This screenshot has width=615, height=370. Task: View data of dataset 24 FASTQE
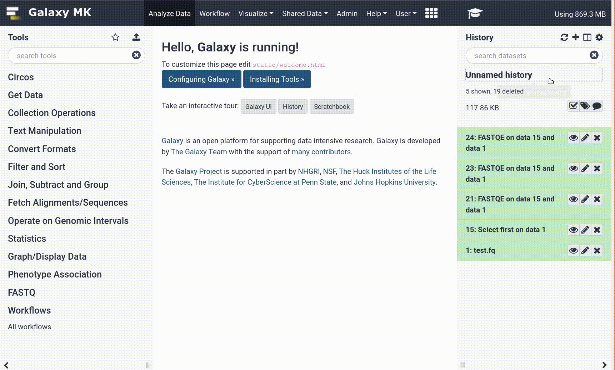(574, 138)
